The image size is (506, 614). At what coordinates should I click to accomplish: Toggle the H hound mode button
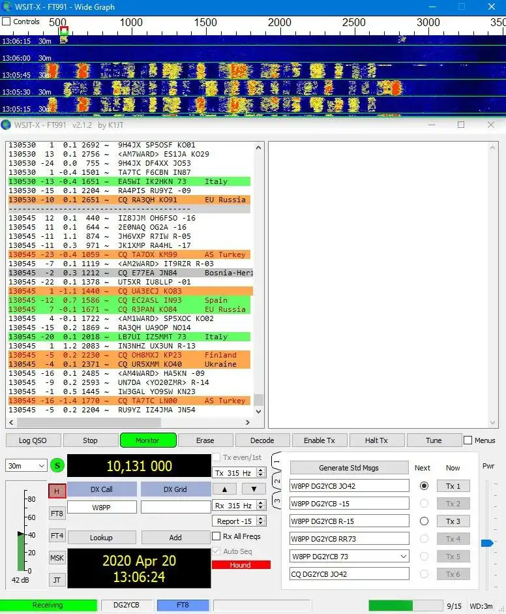(x=57, y=491)
